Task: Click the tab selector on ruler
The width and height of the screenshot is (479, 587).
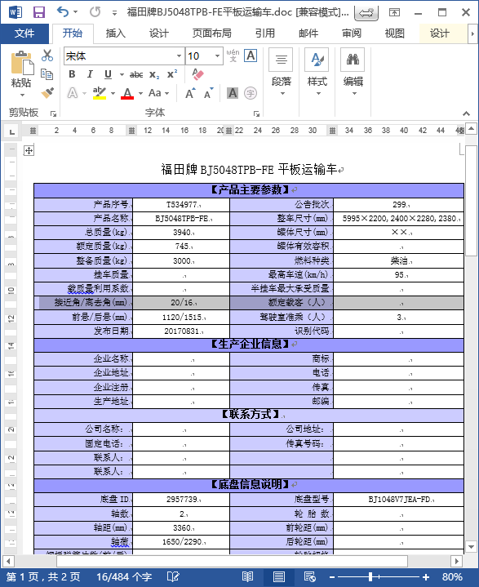Action: 12,131
